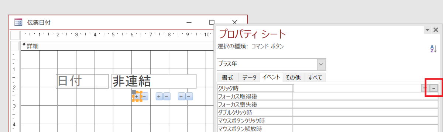
Task: Open the builder via the ellipsis button
Action: point(434,88)
